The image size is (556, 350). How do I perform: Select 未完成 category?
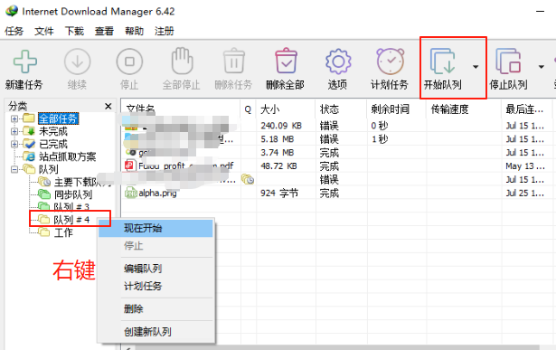pyautogui.click(x=52, y=131)
